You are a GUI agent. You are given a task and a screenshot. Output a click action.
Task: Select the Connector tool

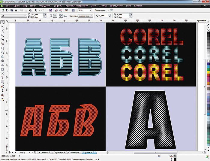(x=2, y=78)
